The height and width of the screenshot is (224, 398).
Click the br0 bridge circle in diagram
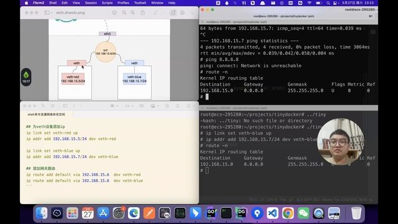(x=106, y=52)
